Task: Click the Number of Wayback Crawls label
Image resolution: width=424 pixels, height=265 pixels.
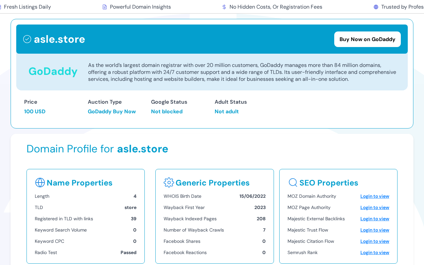Action: pyautogui.click(x=194, y=230)
